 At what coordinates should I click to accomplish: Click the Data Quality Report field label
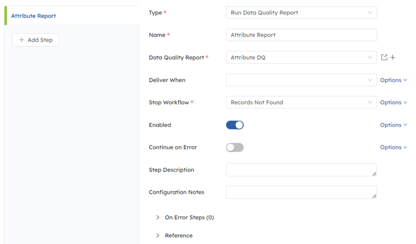click(x=176, y=58)
